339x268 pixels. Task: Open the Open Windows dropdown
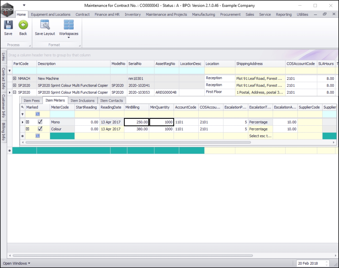pos(16,263)
